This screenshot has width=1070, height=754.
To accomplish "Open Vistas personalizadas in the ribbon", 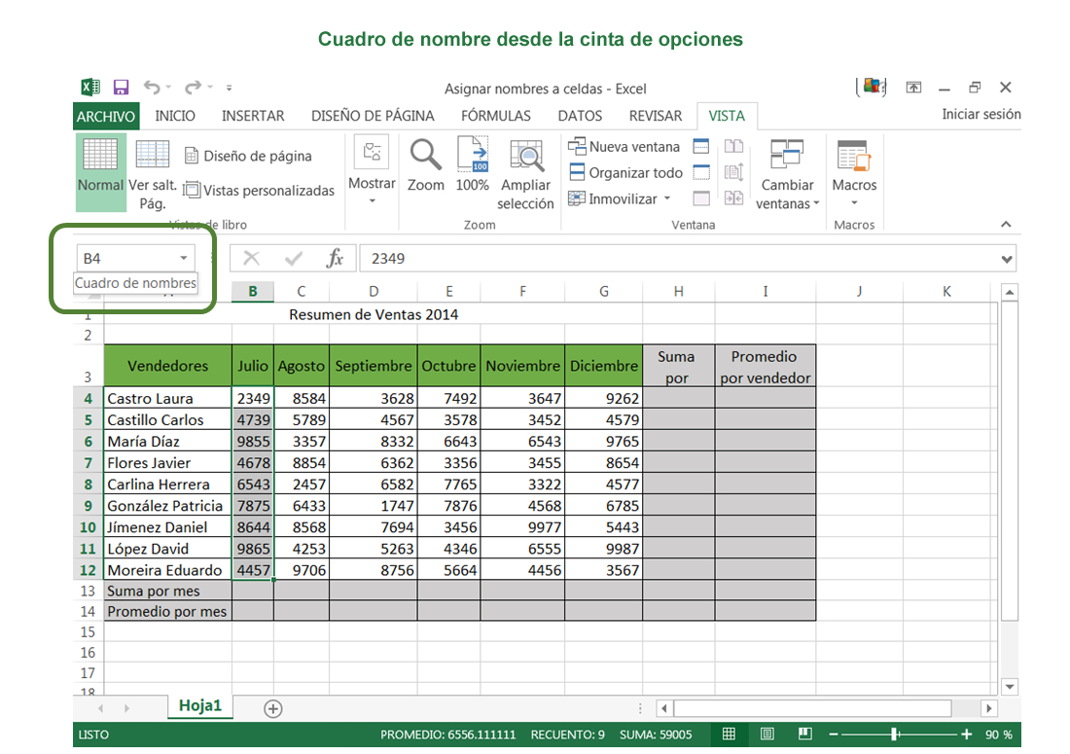I will tap(260, 190).
